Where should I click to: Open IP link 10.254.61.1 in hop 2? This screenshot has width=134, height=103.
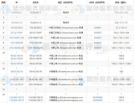click(17, 13)
